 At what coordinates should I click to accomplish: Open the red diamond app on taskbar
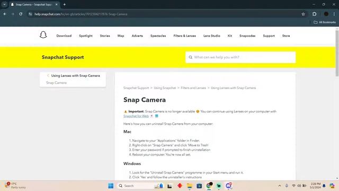[180, 186]
